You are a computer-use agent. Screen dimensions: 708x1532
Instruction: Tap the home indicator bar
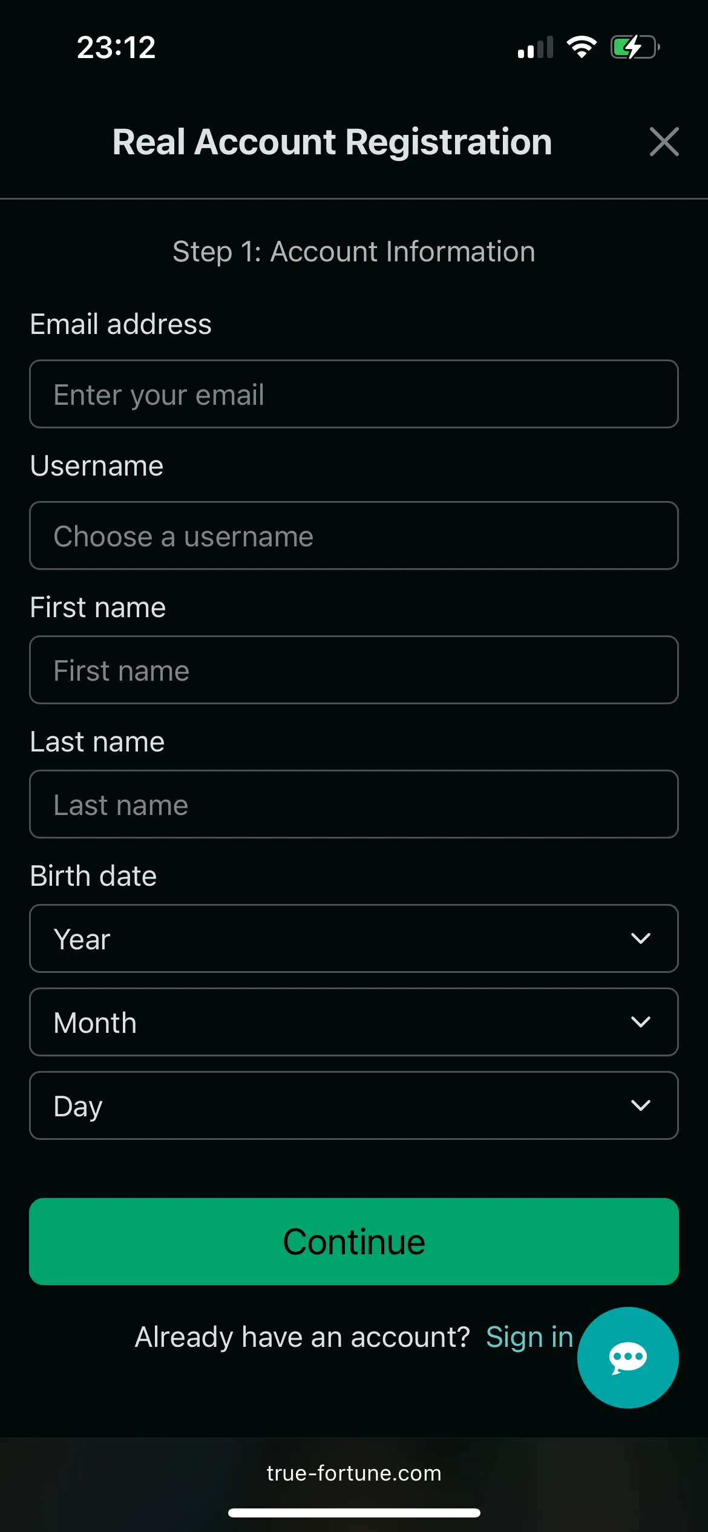354,1513
